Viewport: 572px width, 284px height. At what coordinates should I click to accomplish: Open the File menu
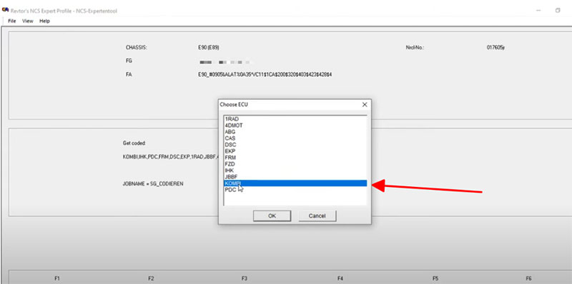point(12,21)
